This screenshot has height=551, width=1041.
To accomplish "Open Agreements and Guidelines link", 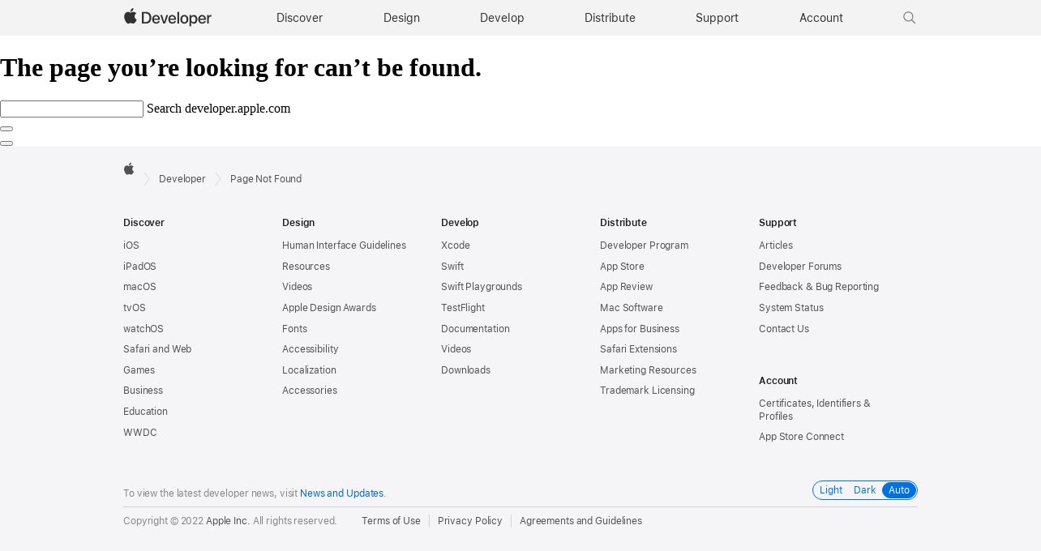I will click(x=580, y=521).
